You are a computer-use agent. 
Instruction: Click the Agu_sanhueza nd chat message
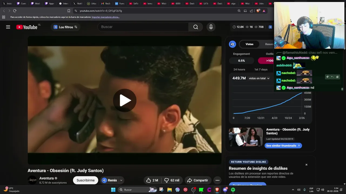[x=295, y=88]
